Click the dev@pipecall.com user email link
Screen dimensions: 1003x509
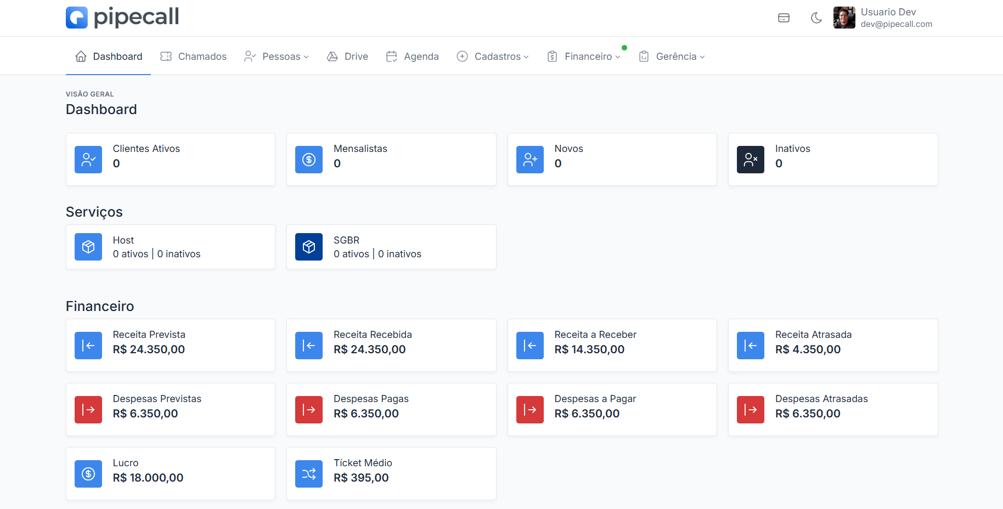coord(896,24)
